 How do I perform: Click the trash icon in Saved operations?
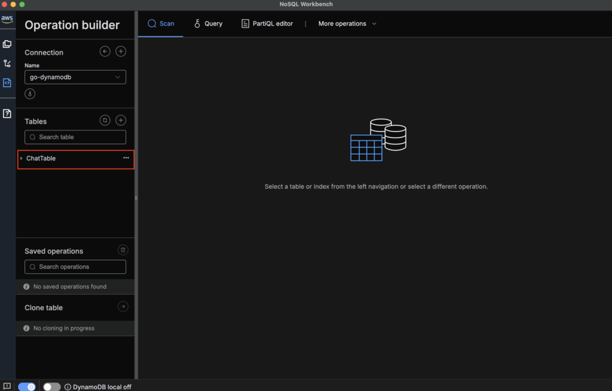(123, 251)
